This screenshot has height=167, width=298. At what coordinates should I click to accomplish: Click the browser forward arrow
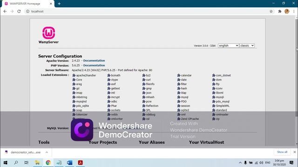point(12,11)
